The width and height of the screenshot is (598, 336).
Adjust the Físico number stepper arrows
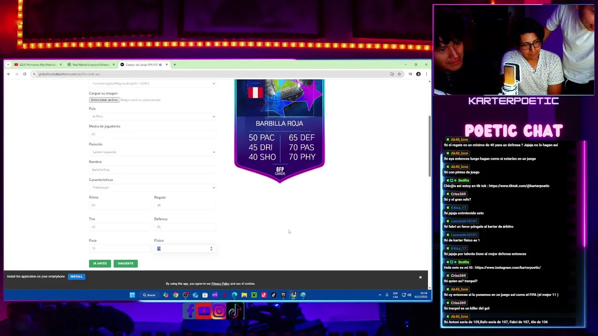coord(211,249)
